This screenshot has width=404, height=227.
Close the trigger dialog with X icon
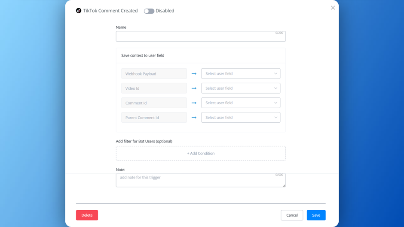point(333,8)
